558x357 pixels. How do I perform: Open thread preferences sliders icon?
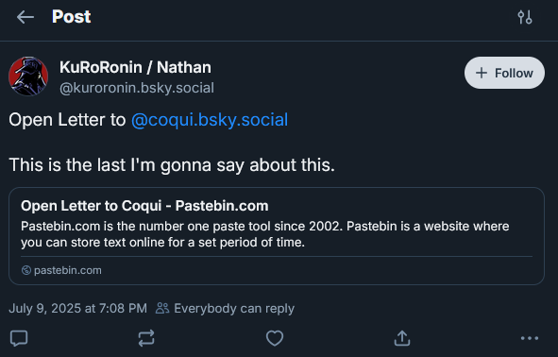pos(525,17)
